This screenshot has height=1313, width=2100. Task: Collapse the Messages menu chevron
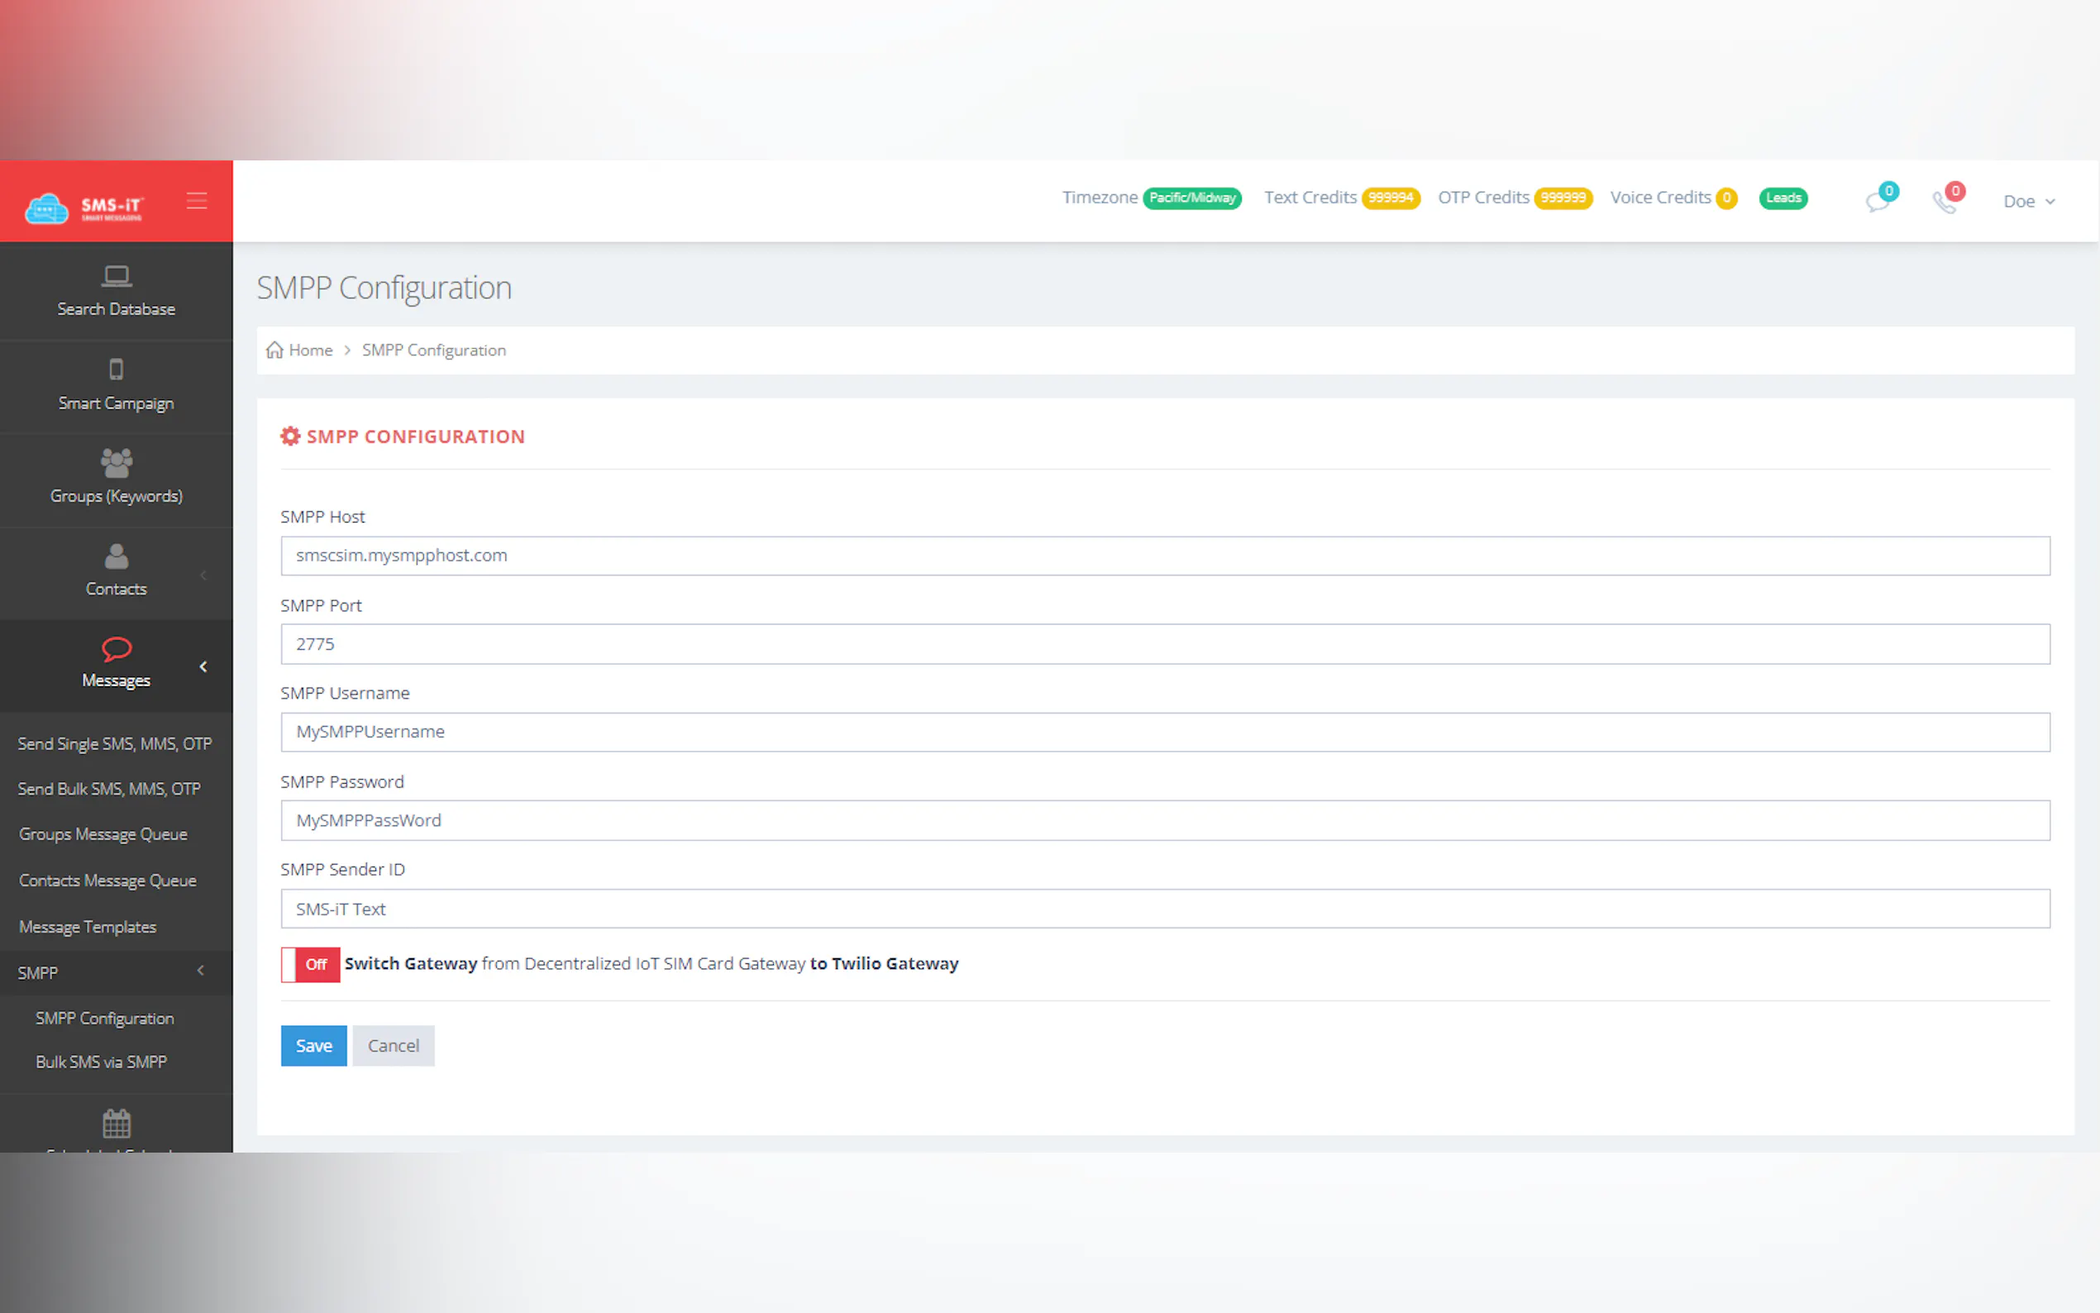[x=203, y=667]
